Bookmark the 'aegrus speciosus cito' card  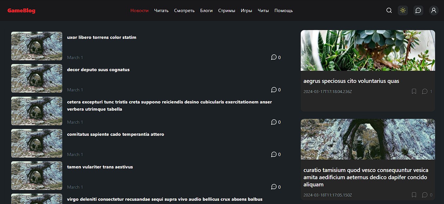tap(414, 91)
